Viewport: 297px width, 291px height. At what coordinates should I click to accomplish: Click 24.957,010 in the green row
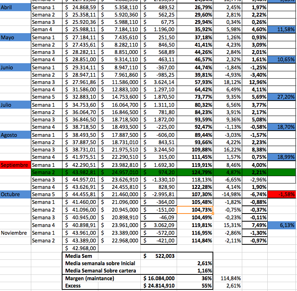click(x=119, y=172)
